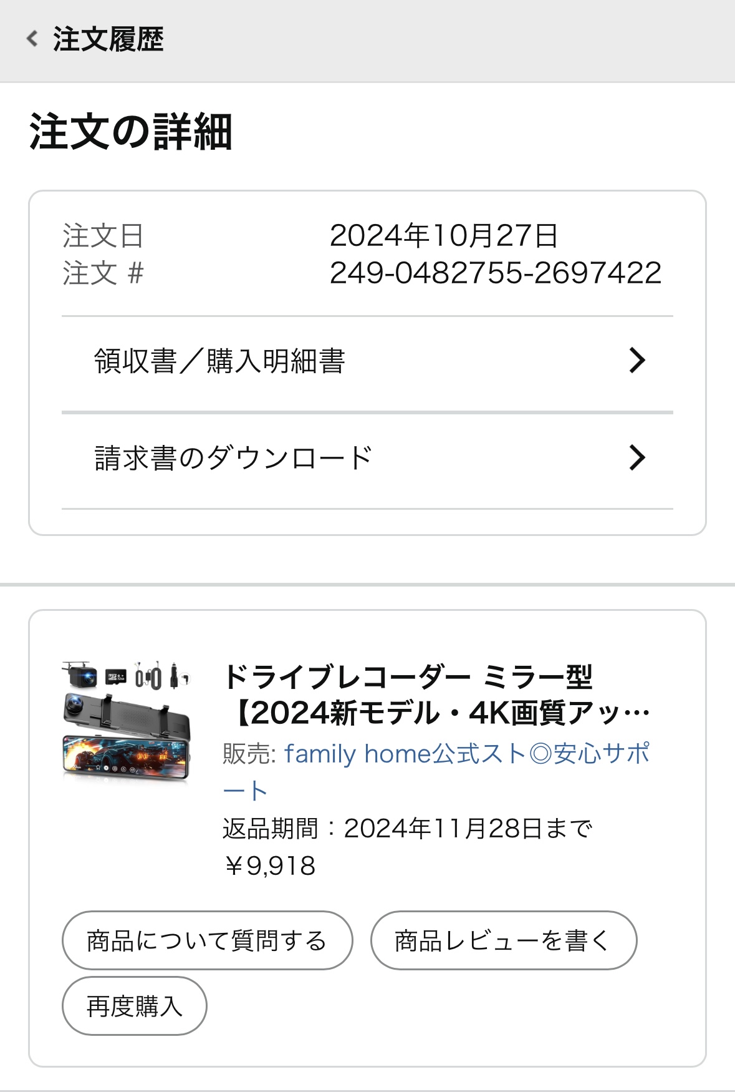
Task: Expand the 領収書／購入明細書 row chevron
Action: (637, 361)
